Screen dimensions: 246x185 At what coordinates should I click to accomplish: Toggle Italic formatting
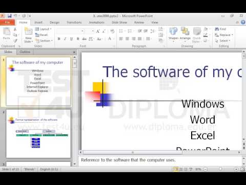pos(65,39)
